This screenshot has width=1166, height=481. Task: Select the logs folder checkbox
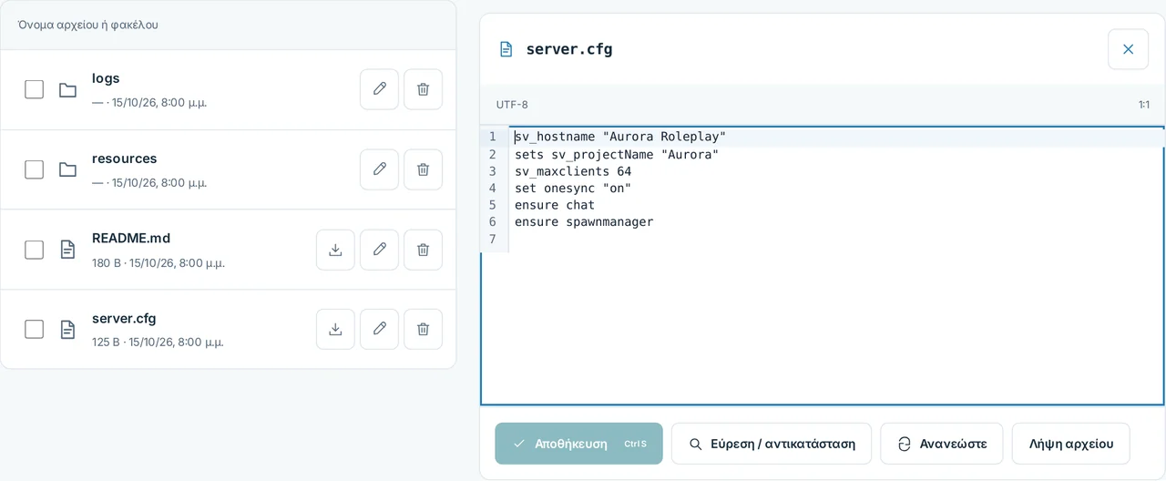tap(34, 89)
